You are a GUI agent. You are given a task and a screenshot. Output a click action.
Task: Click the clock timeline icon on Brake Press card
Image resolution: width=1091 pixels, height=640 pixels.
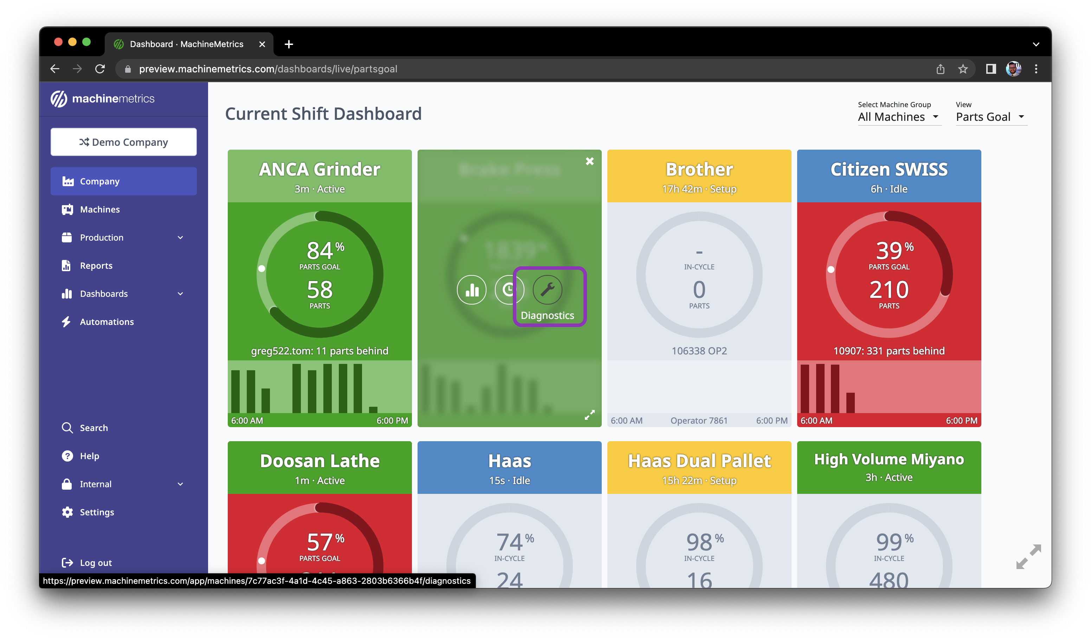click(509, 289)
